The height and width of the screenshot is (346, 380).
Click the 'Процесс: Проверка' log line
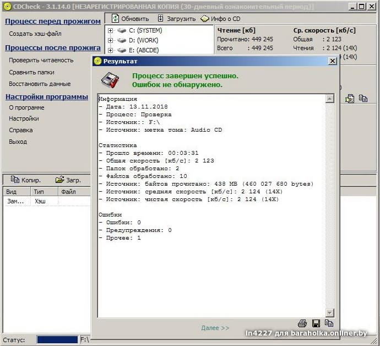tap(135, 115)
